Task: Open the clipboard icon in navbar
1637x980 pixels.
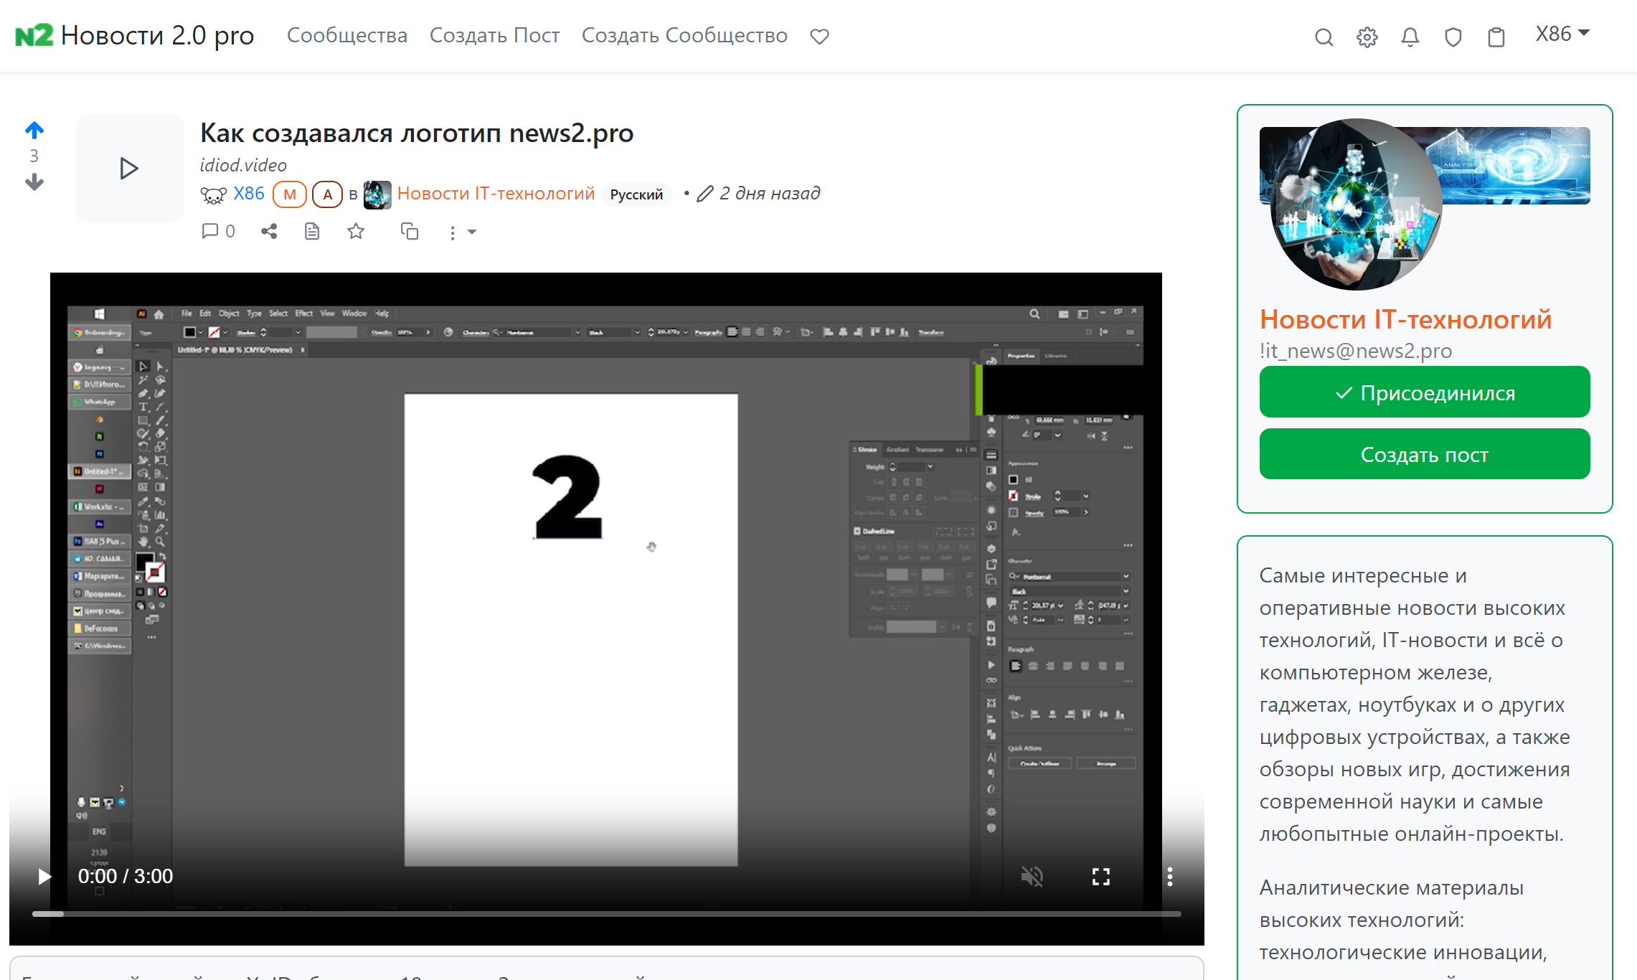Action: coord(1496,37)
